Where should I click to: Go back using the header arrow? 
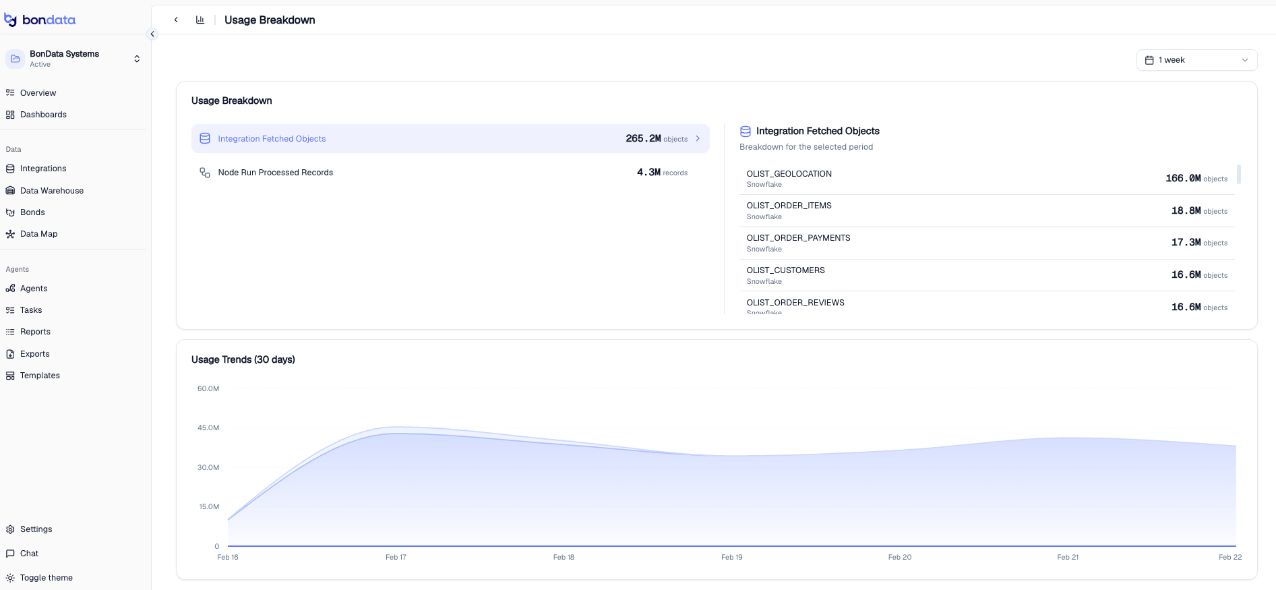176,20
